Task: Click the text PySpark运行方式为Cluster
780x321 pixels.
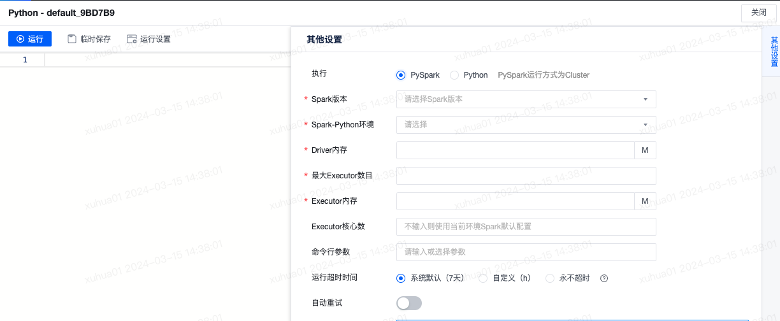Action: pos(544,75)
